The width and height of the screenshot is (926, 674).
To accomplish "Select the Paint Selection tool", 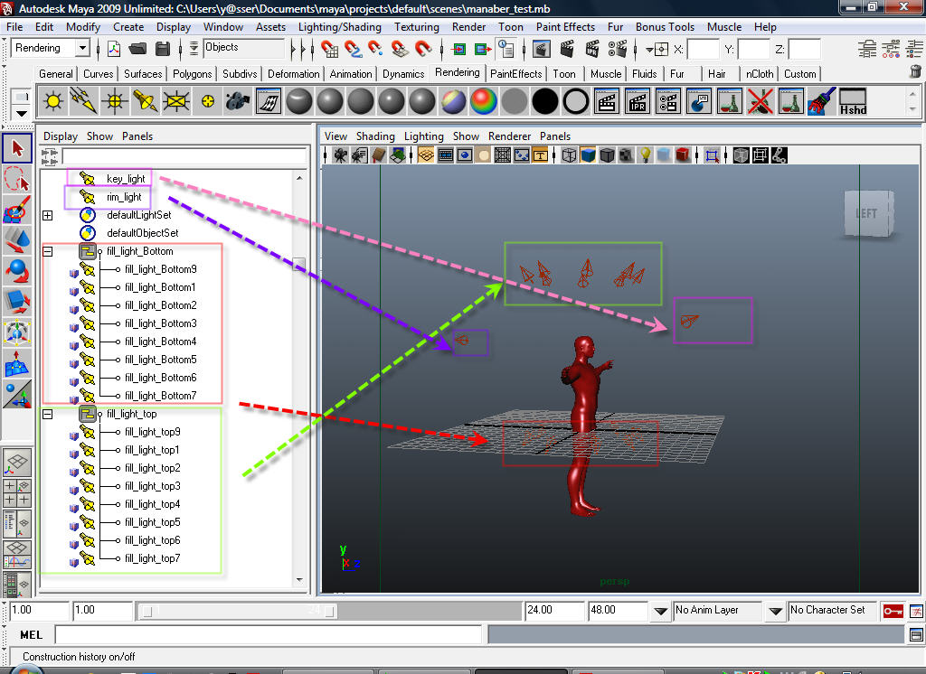I will tap(17, 210).
